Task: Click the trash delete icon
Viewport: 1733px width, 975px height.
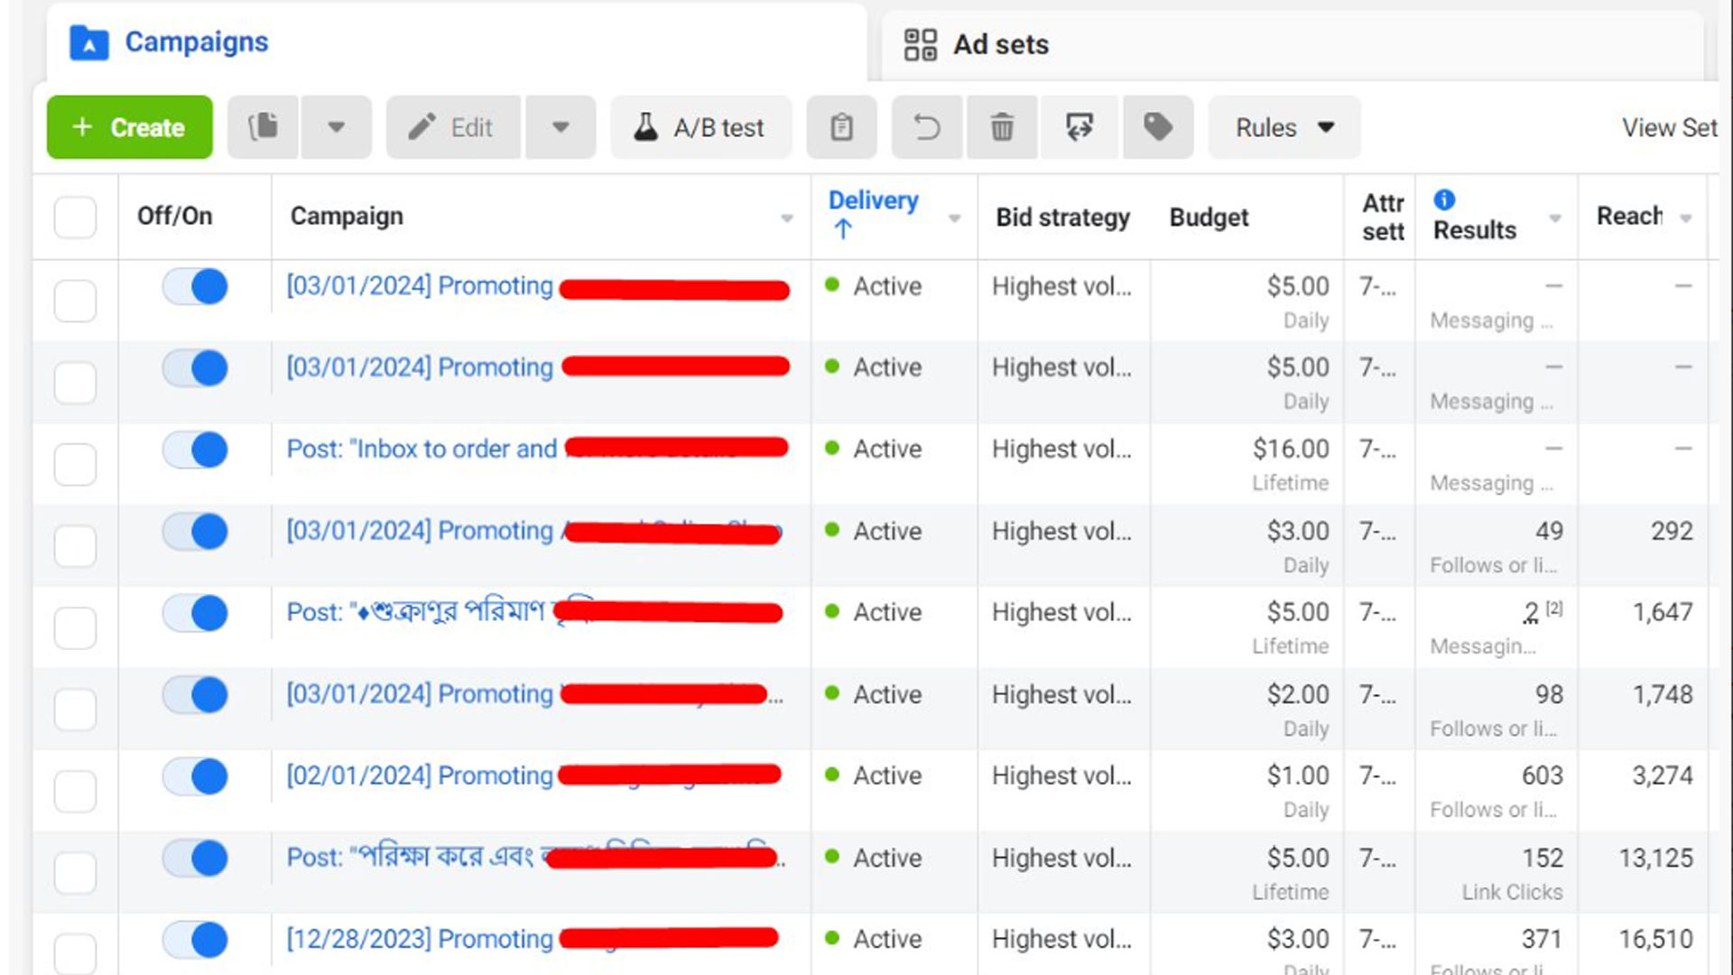Action: point(1002,127)
